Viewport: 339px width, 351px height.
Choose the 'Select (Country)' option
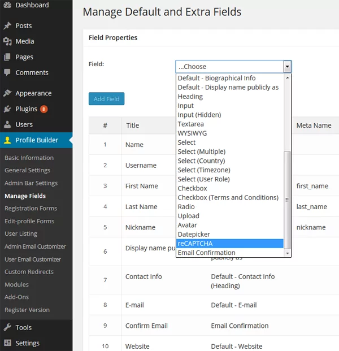[230, 161]
